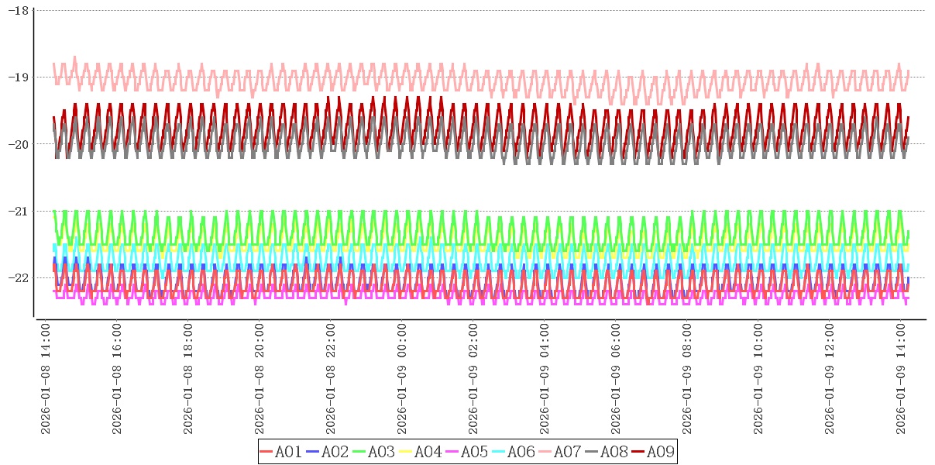
Task: Select the 2026-01-09 08:00 axis label
Action: (687, 378)
